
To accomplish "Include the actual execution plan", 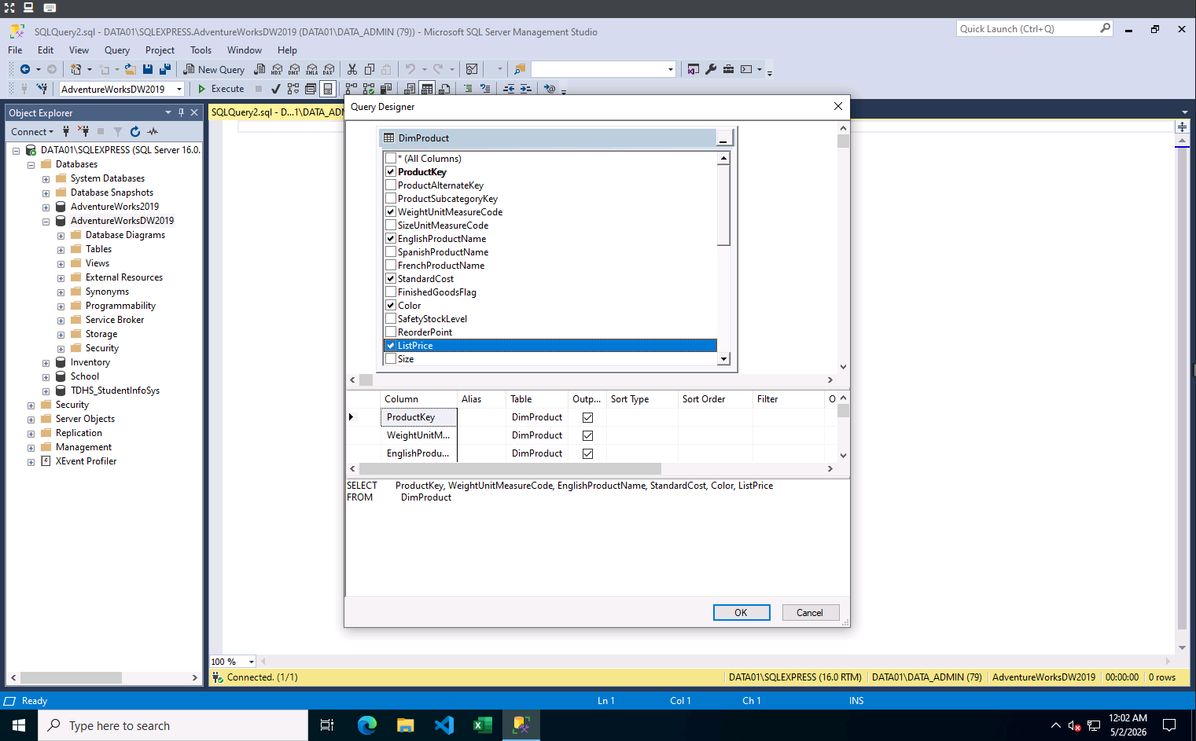I will [x=351, y=89].
